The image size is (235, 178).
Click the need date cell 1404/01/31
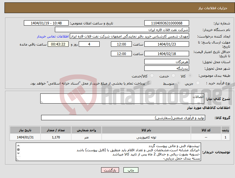(25, 137)
